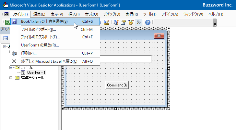Choose ファイルのエクスポート(E)... menu entry

pyautogui.click(x=55, y=37)
